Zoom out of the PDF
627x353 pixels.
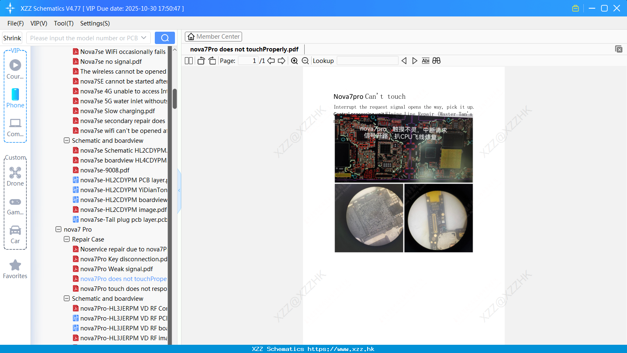(305, 60)
